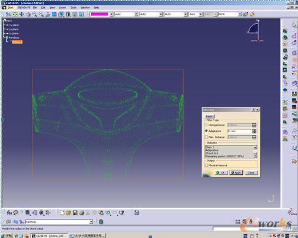Click the Fit All In view icon
This screenshot has height=238, width=298.
pyautogui.click(x=15, y=14)
